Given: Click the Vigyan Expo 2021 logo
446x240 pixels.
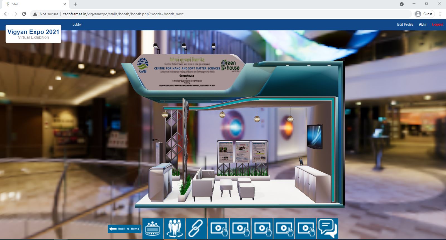Looking at the screenshot, I should pyautogui.click(x=33, y=34).
